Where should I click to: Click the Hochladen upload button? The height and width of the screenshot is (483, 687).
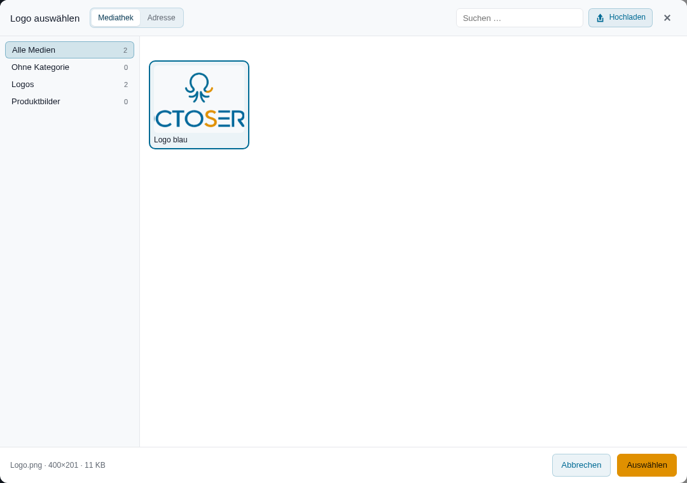click(620, 18)
